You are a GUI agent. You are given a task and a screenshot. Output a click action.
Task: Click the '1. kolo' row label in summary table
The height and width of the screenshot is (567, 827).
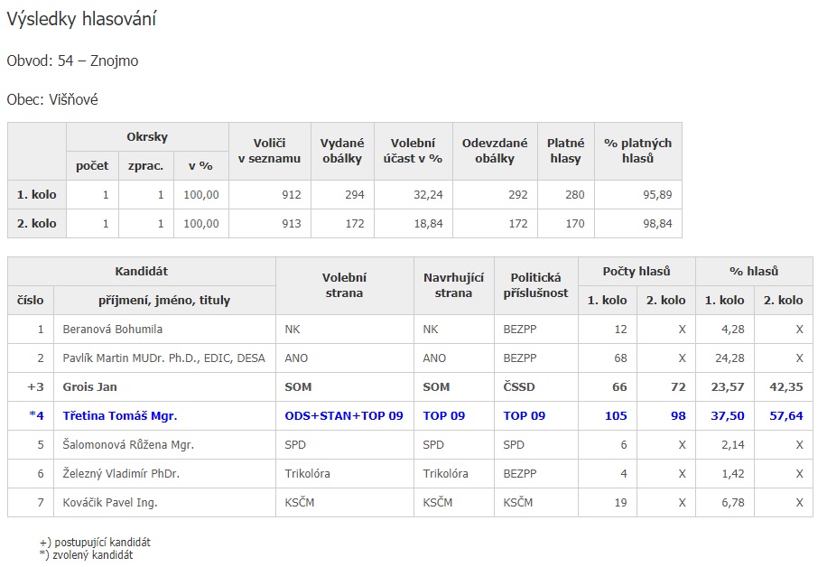[36, 195]
